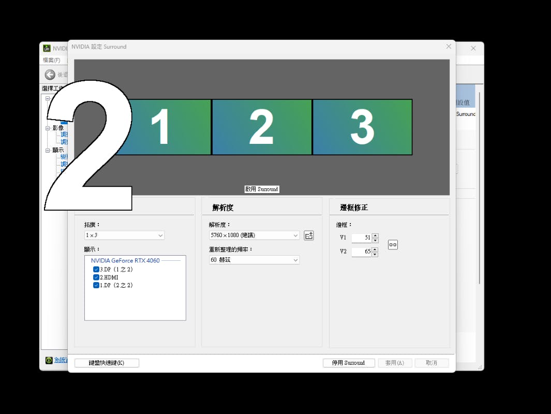
Task: Open the 拓撲 dropdown showing 1 x 3
Action: [x=124, y=235]
